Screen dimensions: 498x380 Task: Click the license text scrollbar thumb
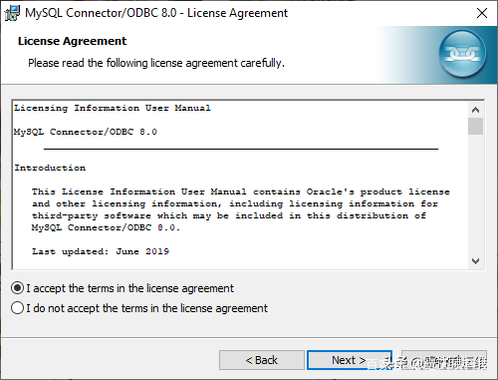click(x=475, y=126)
